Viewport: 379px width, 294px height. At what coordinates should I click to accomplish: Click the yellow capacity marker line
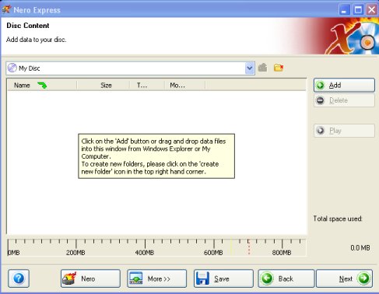tap(231, 247)
